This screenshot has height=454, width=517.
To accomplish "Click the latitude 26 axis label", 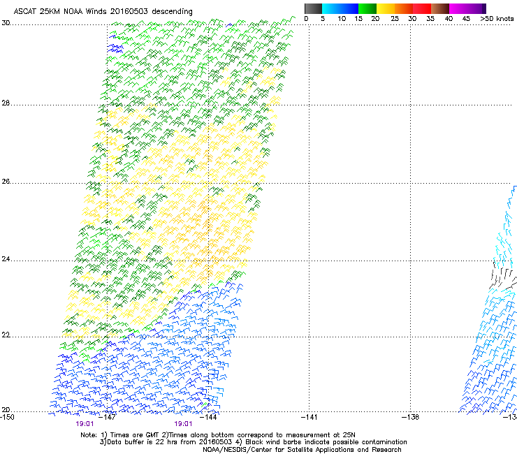I will point(6,182).
